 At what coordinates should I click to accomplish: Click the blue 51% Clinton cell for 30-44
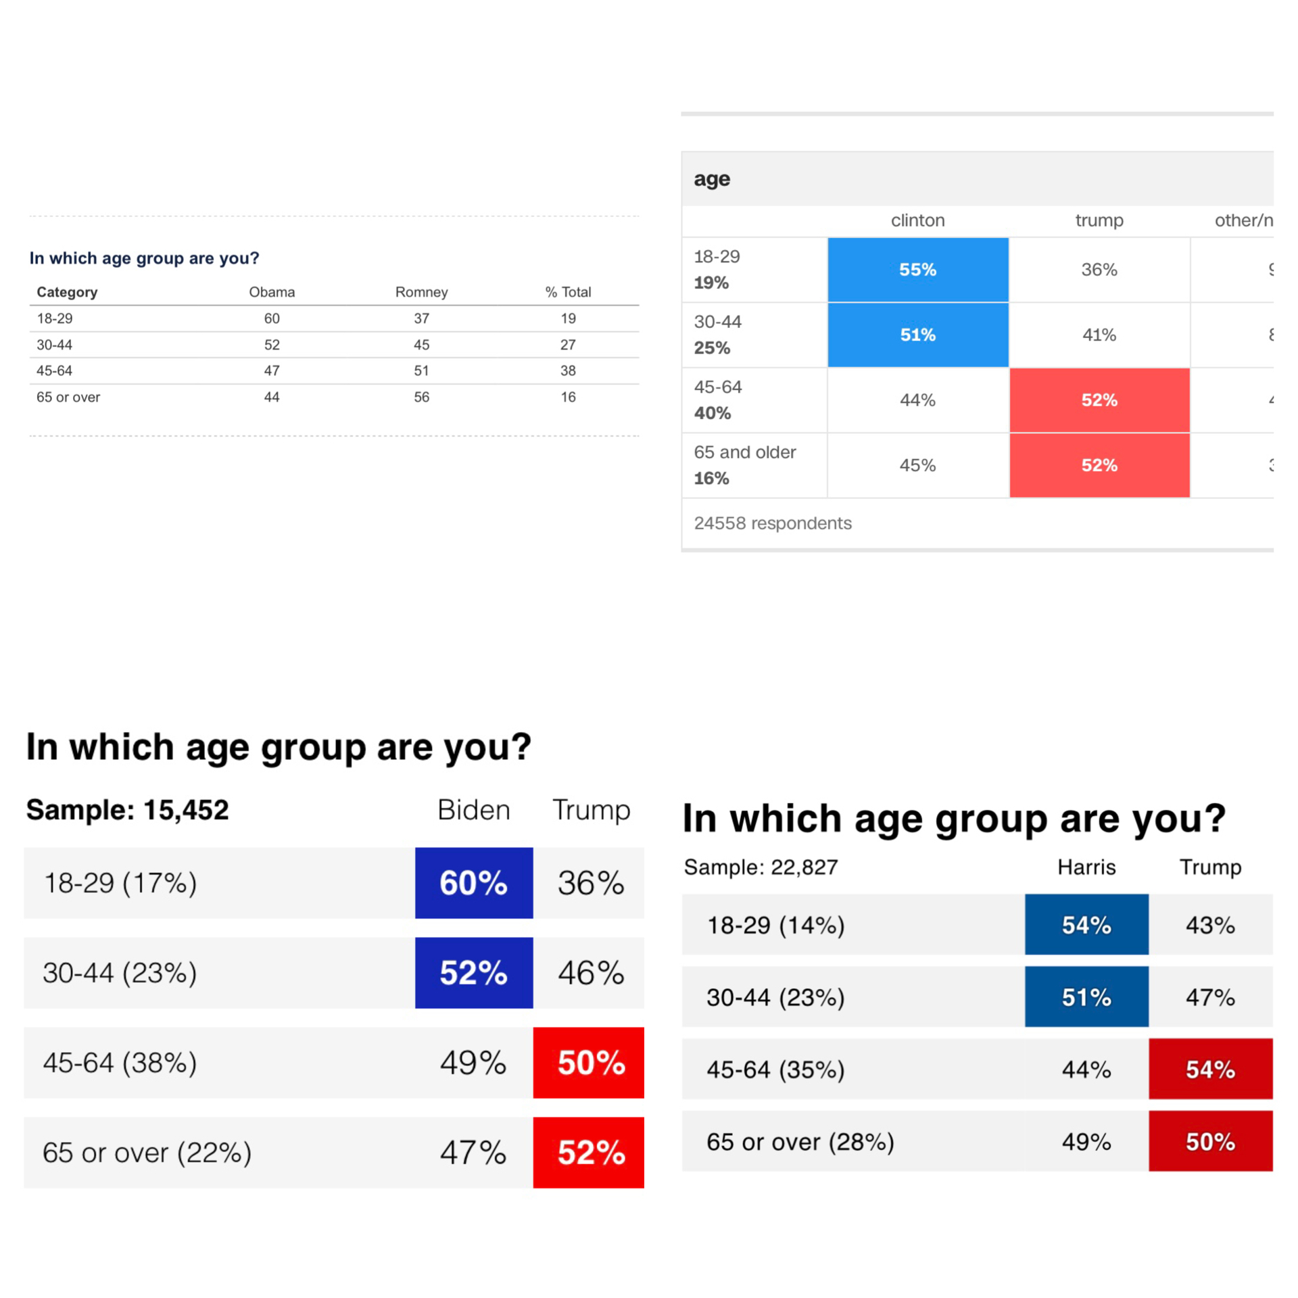(917, 335)
